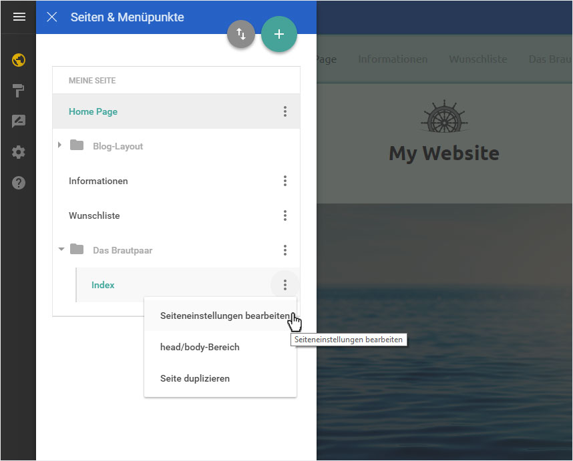Viewport: 573px width, 461px height.
Task: Select the Blog-Layout folder label
Action: 118,146
